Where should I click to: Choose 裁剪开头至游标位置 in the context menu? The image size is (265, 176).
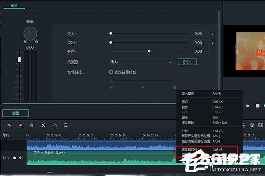pos(210,136)
